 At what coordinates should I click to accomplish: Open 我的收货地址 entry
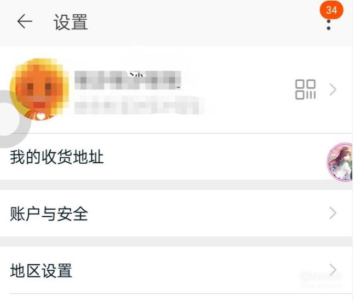click(x=176, y=157)
